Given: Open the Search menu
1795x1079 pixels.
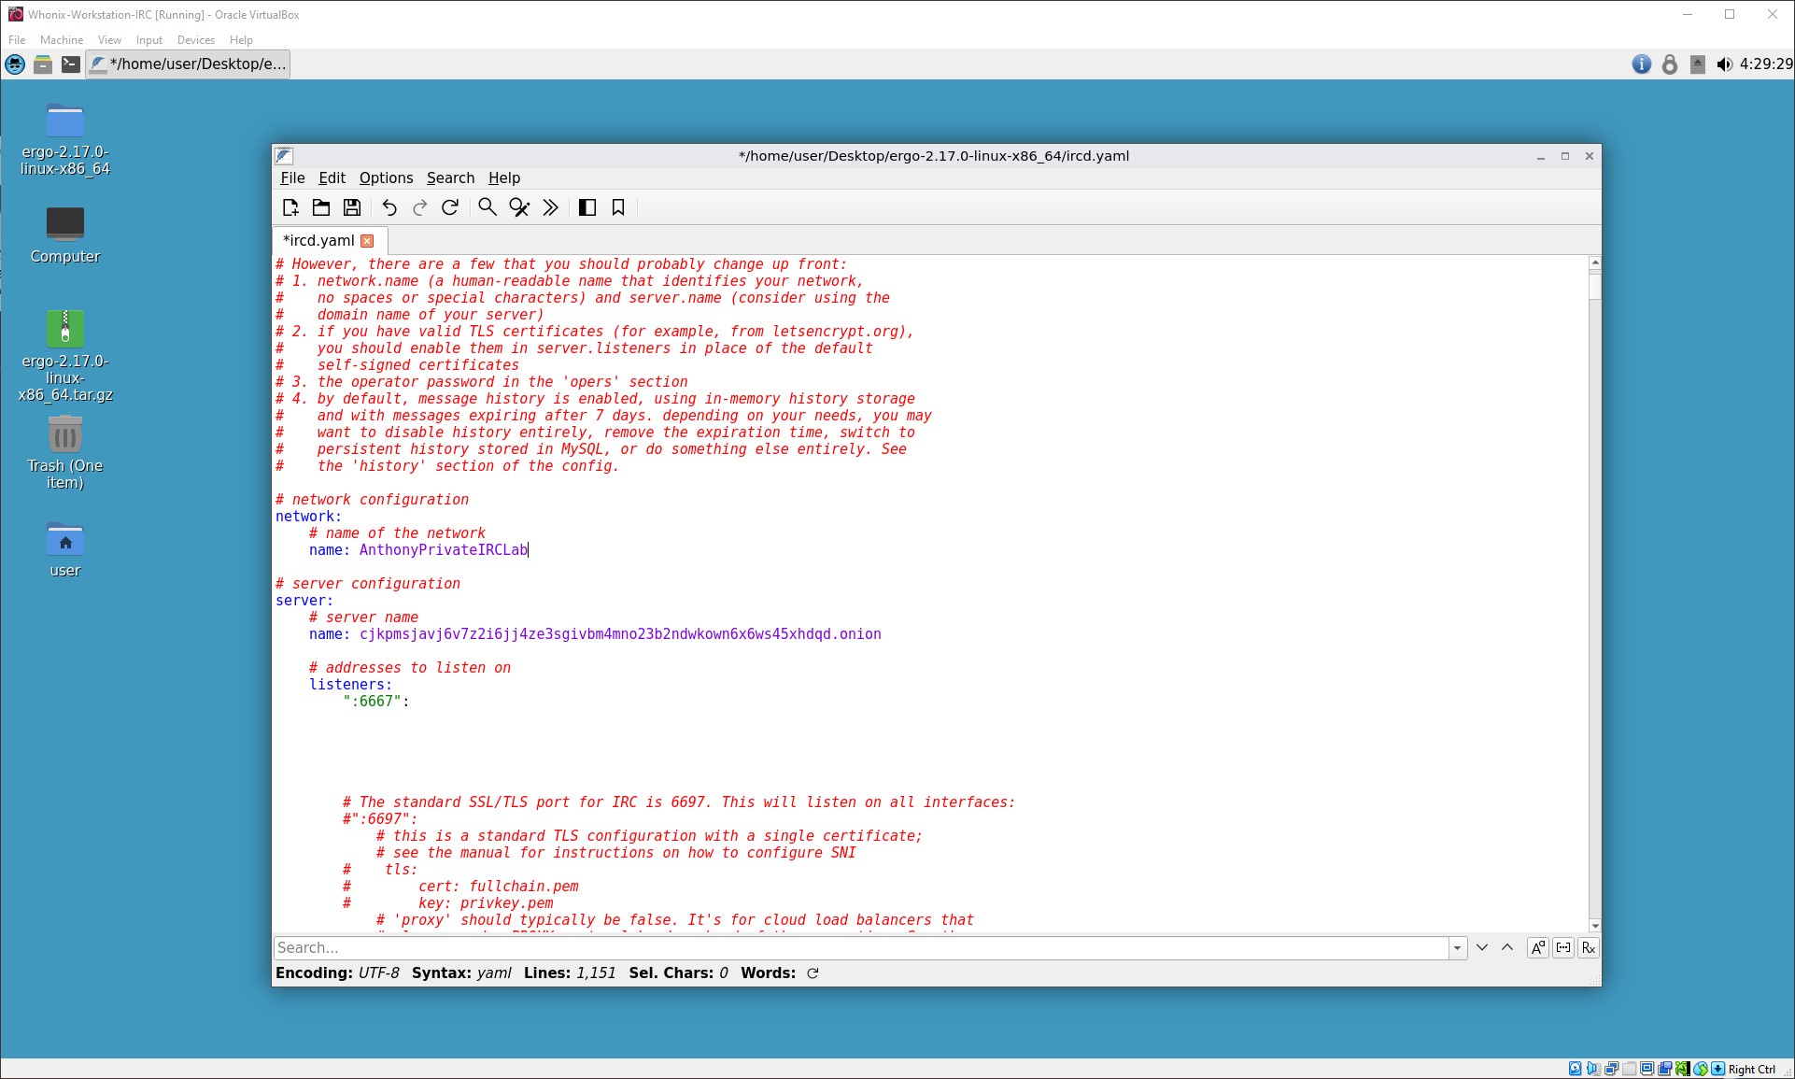Looking at the screenshot, I should (x=450, y=177).
